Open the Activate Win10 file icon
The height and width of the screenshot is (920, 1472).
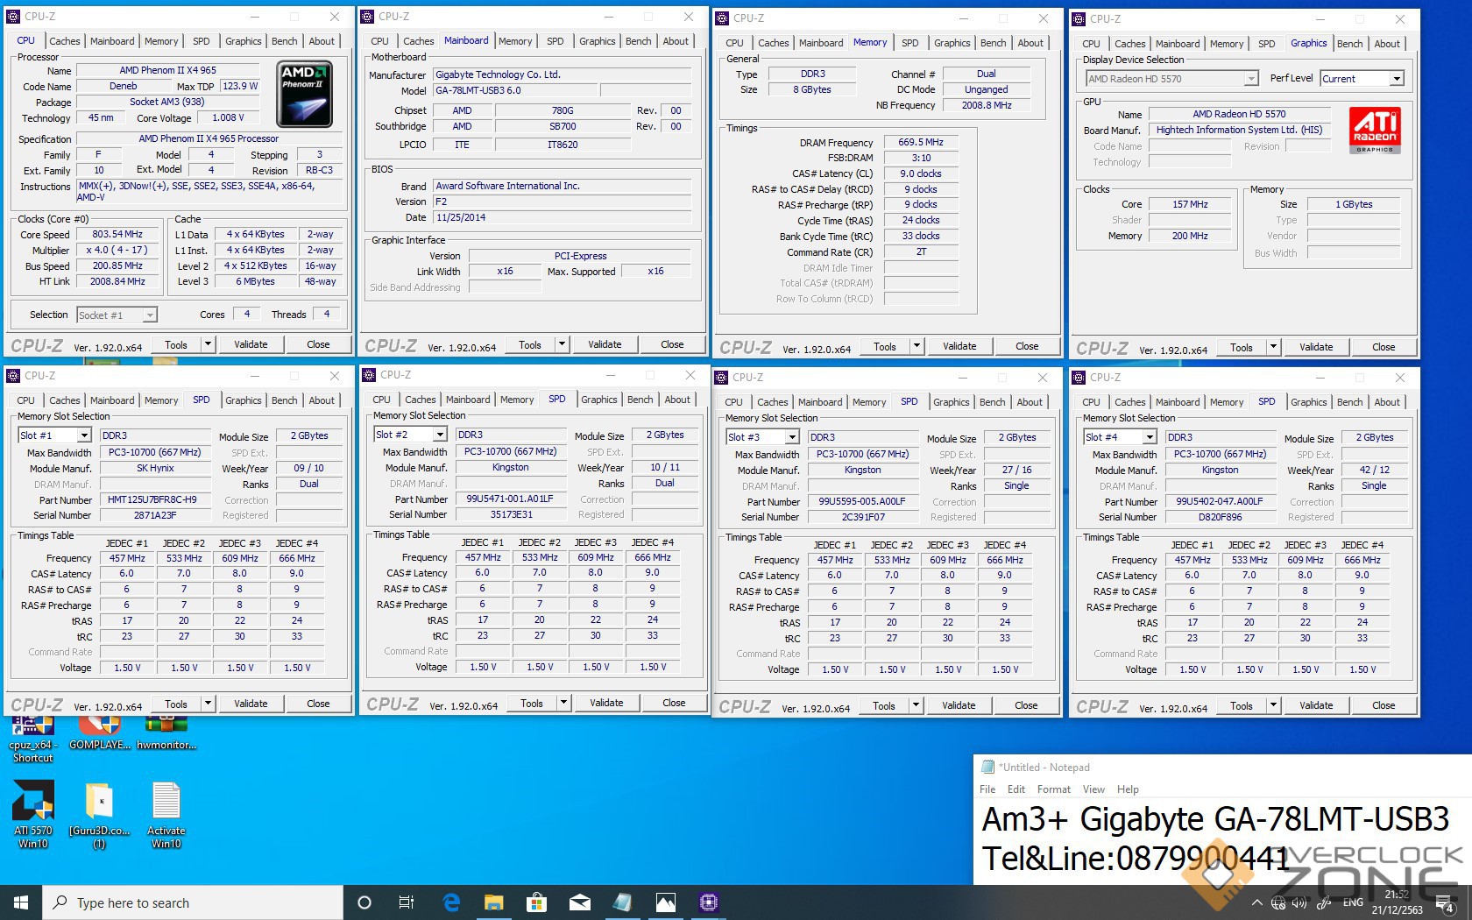point(166,815)
